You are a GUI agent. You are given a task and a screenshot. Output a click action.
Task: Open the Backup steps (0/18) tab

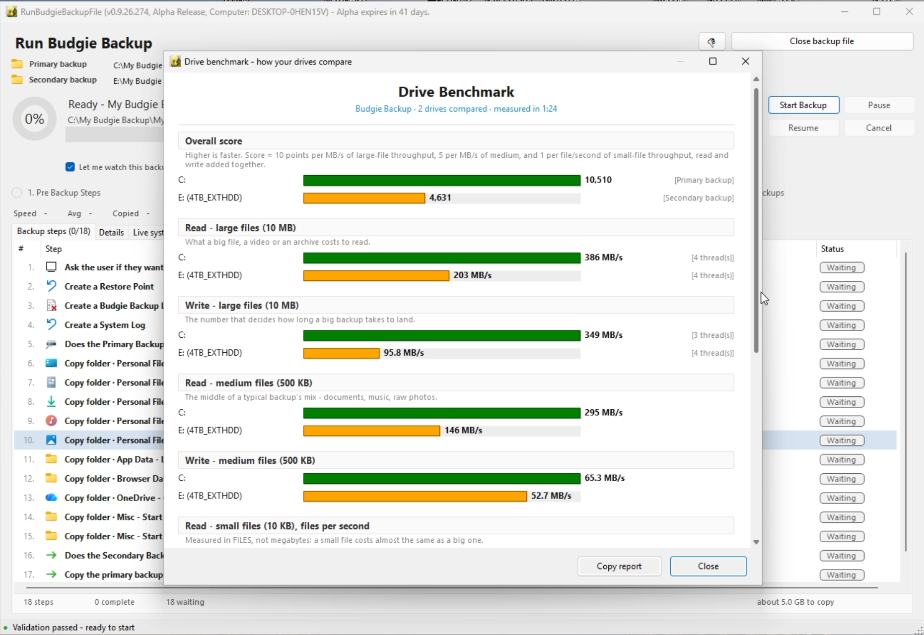click(54, 232)
